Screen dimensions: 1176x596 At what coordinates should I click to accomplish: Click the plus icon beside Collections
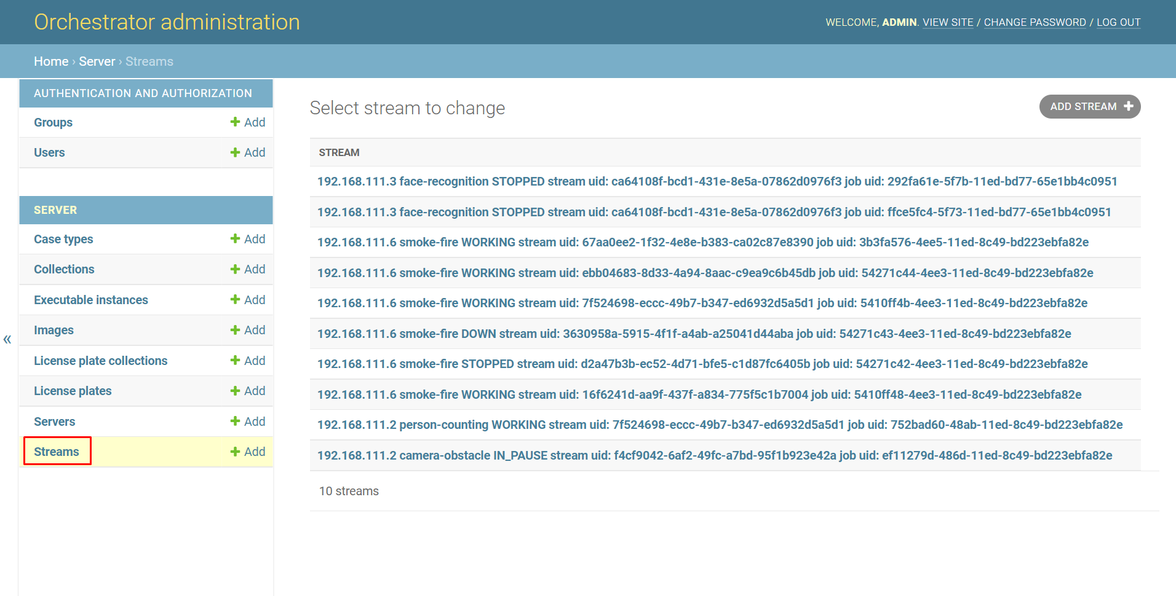235,269
